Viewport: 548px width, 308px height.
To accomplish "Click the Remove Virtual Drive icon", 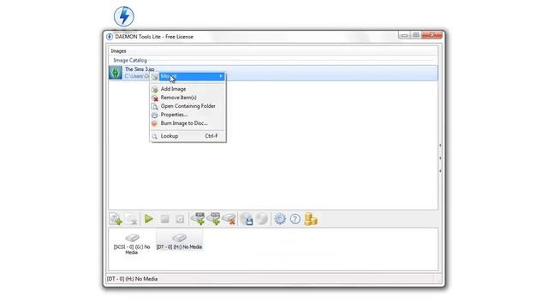I will (229, 219).
